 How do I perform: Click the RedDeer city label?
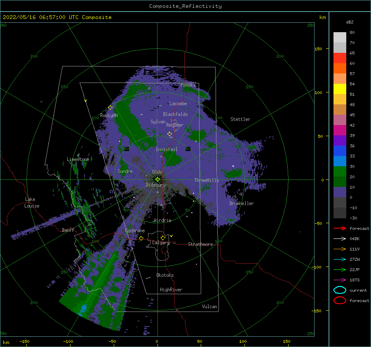tap(175, 125)
